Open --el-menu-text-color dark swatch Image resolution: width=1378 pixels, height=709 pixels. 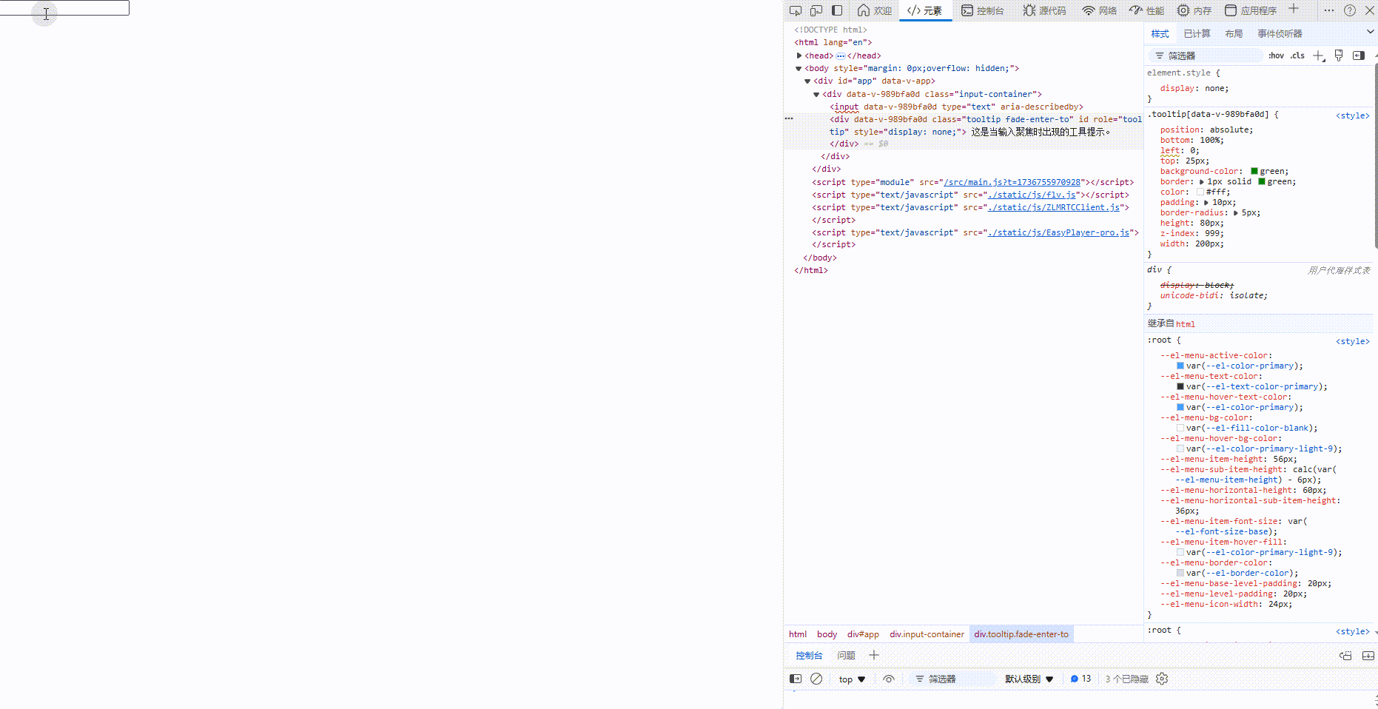click(1180, 386)
